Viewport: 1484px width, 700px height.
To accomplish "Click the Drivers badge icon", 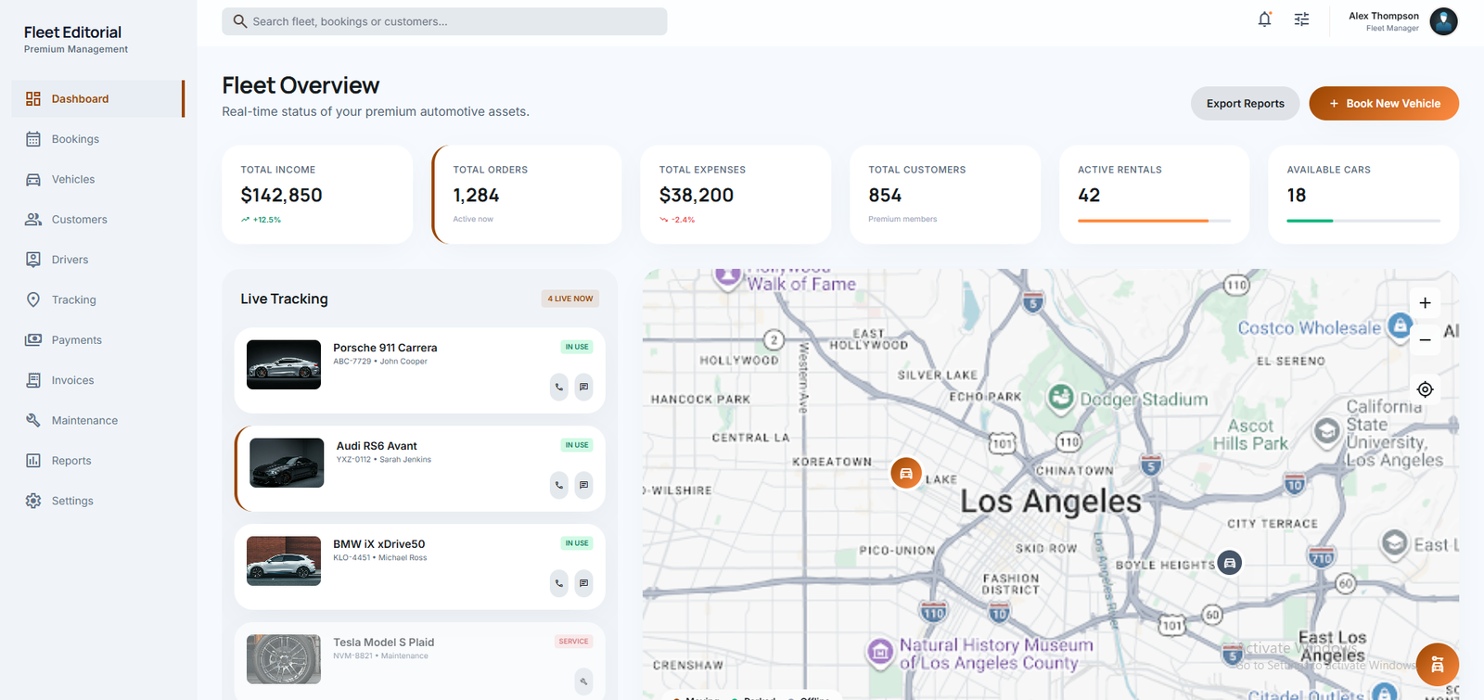I will pyautogui.click(x=33, y=260).
